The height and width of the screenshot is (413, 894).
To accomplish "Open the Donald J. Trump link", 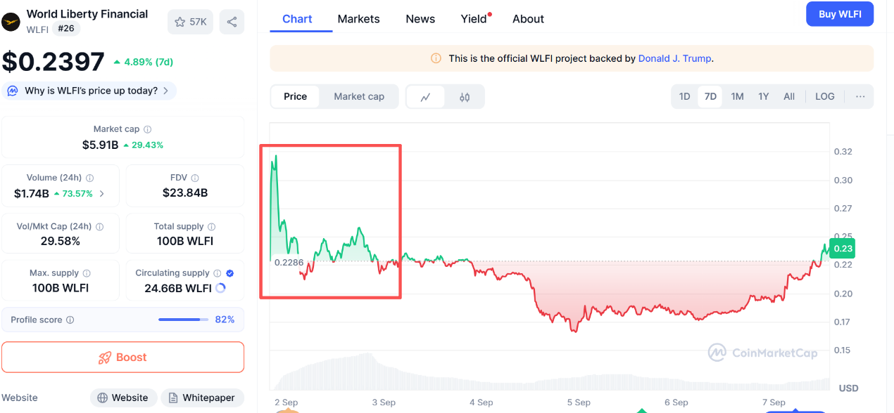I will pyautogui.click(x=674, y=58).
